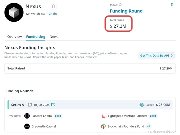Click the report flag icon

click(x=172, y=5)
